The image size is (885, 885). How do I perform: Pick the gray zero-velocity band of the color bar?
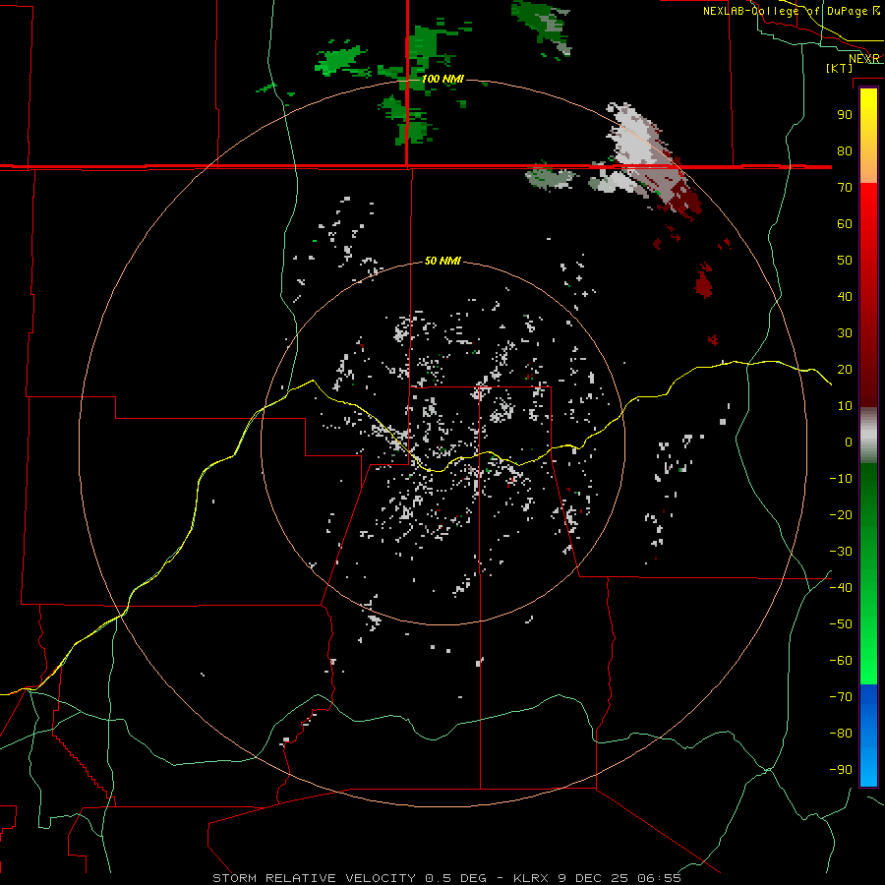(868, 436)
